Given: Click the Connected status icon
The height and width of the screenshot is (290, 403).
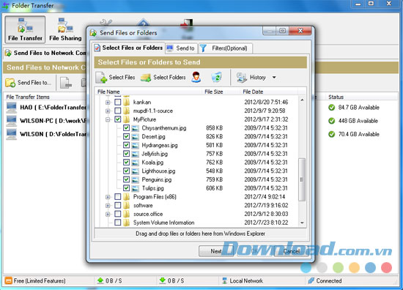Looking at the screenshot, I should [x=311, y=280].
